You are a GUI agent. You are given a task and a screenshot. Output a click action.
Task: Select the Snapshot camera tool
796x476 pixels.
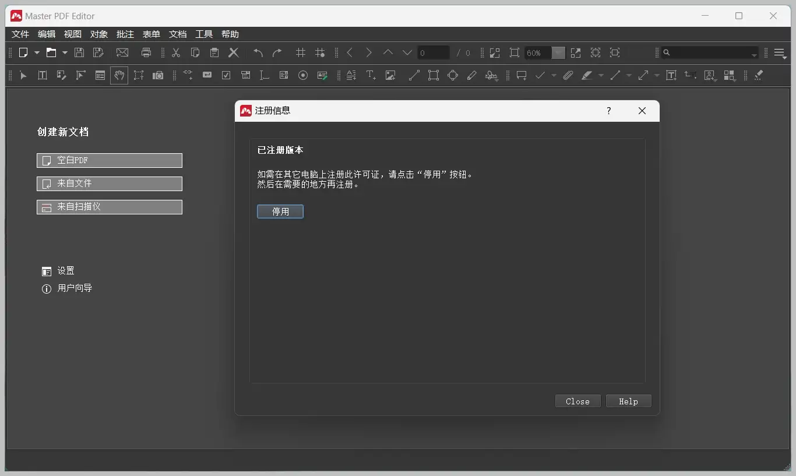(158, 76)
